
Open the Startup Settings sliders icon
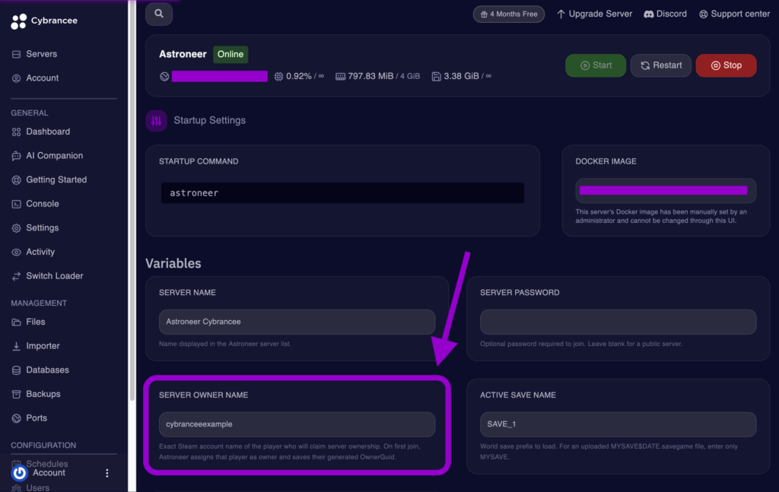(156, 120)
